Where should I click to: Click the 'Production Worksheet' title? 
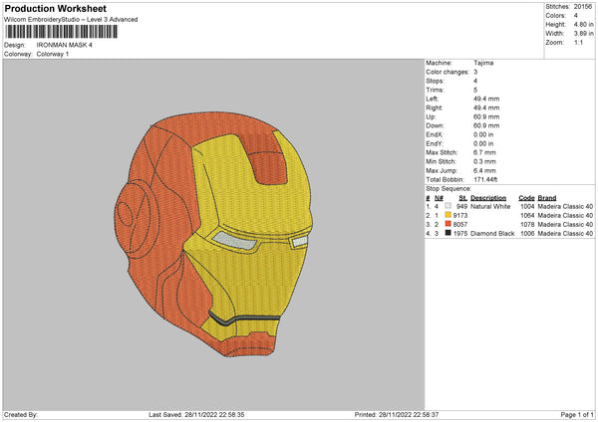[55, 8]
